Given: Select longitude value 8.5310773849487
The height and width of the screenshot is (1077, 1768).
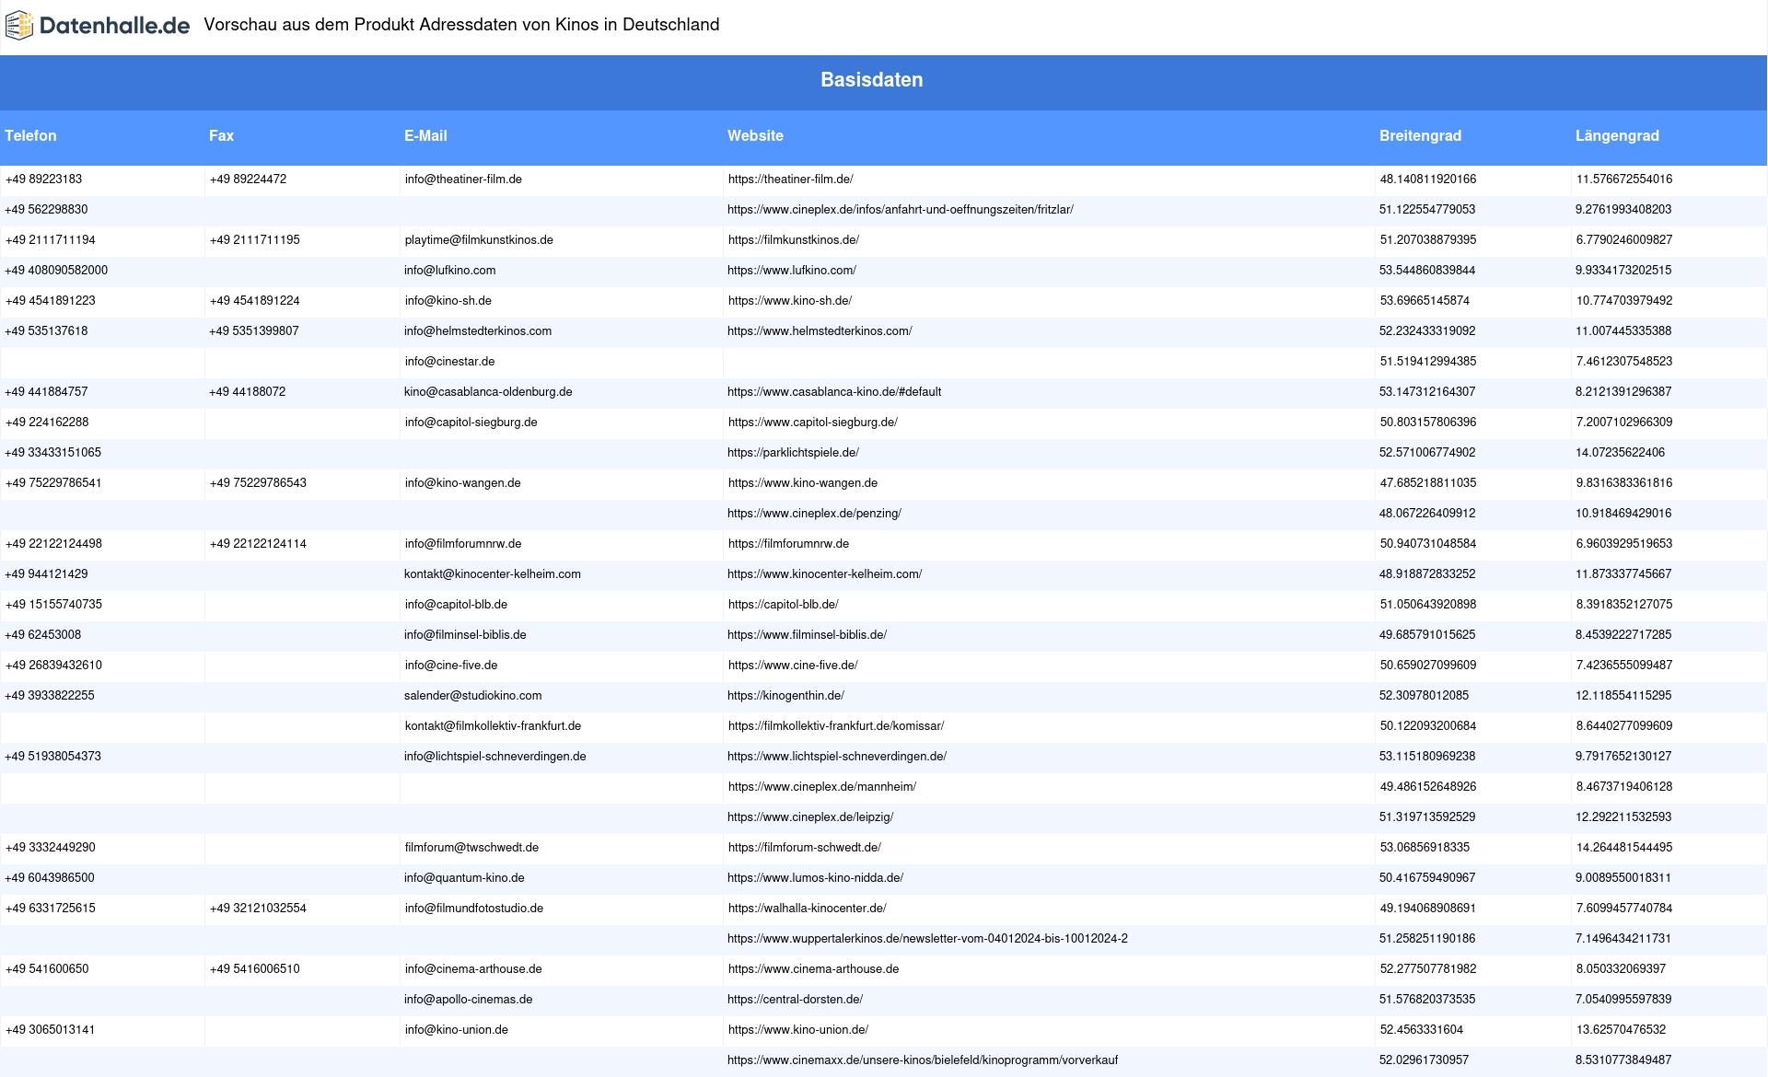Looking at the screenshot, I should click(1623, 1060).
